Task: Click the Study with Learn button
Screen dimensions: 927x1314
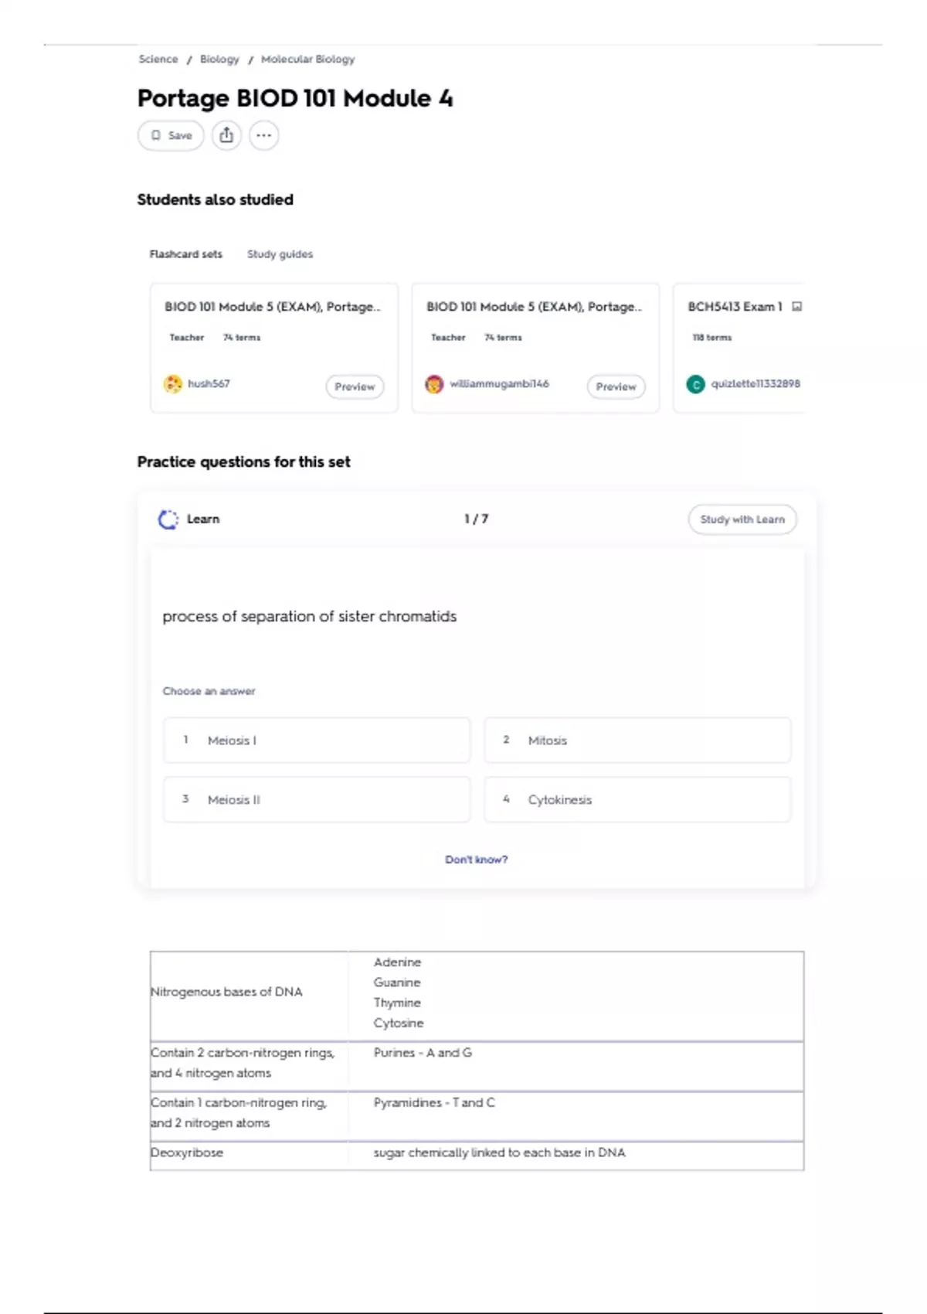Action: click(742, 519)
